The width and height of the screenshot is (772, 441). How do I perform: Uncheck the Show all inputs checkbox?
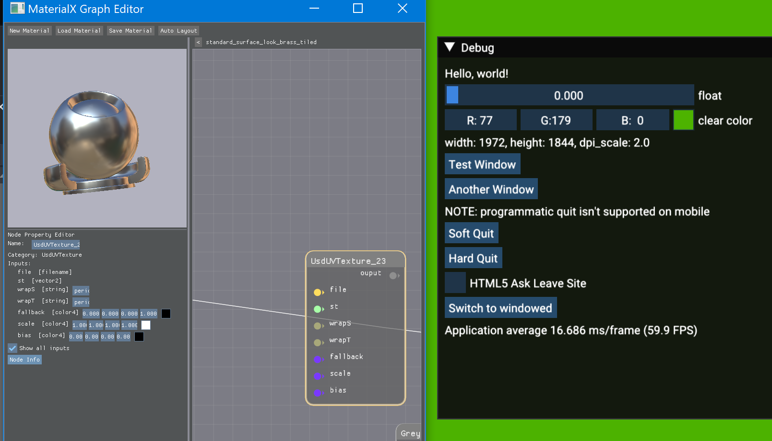click(x=12, y=348)
